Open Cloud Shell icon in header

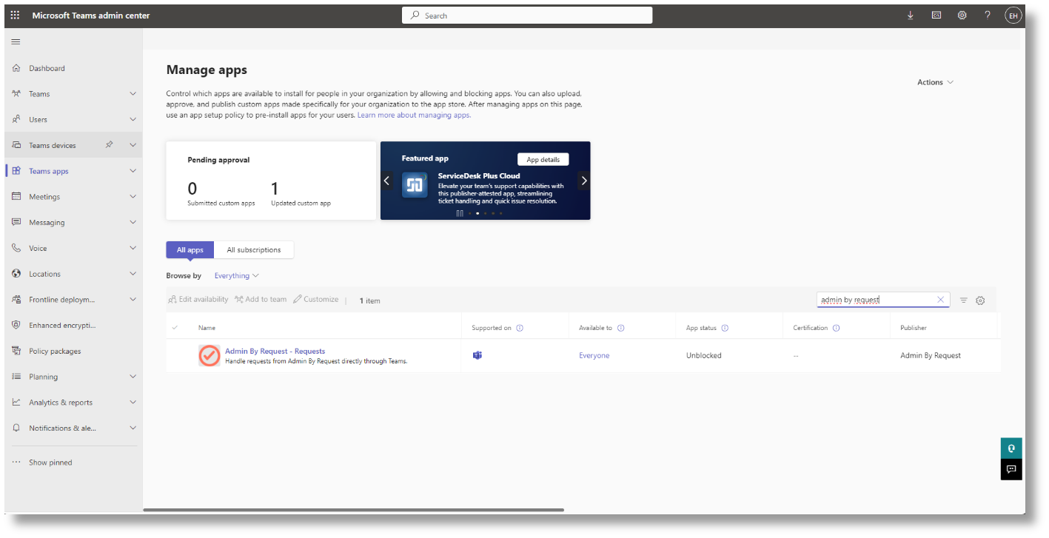[936, 15]
